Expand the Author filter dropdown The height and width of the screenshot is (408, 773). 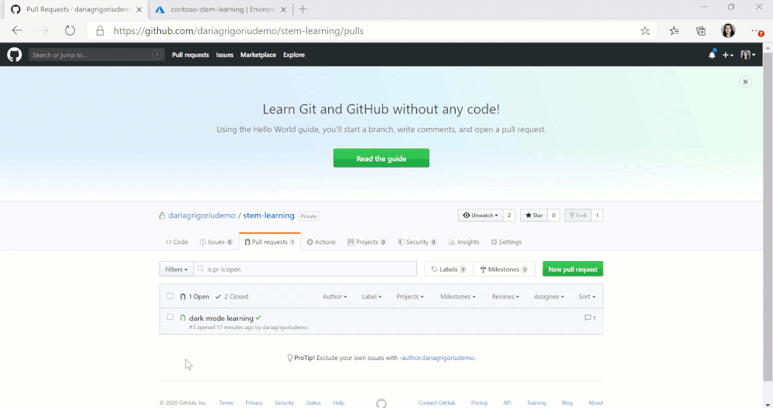click(335, 296)
